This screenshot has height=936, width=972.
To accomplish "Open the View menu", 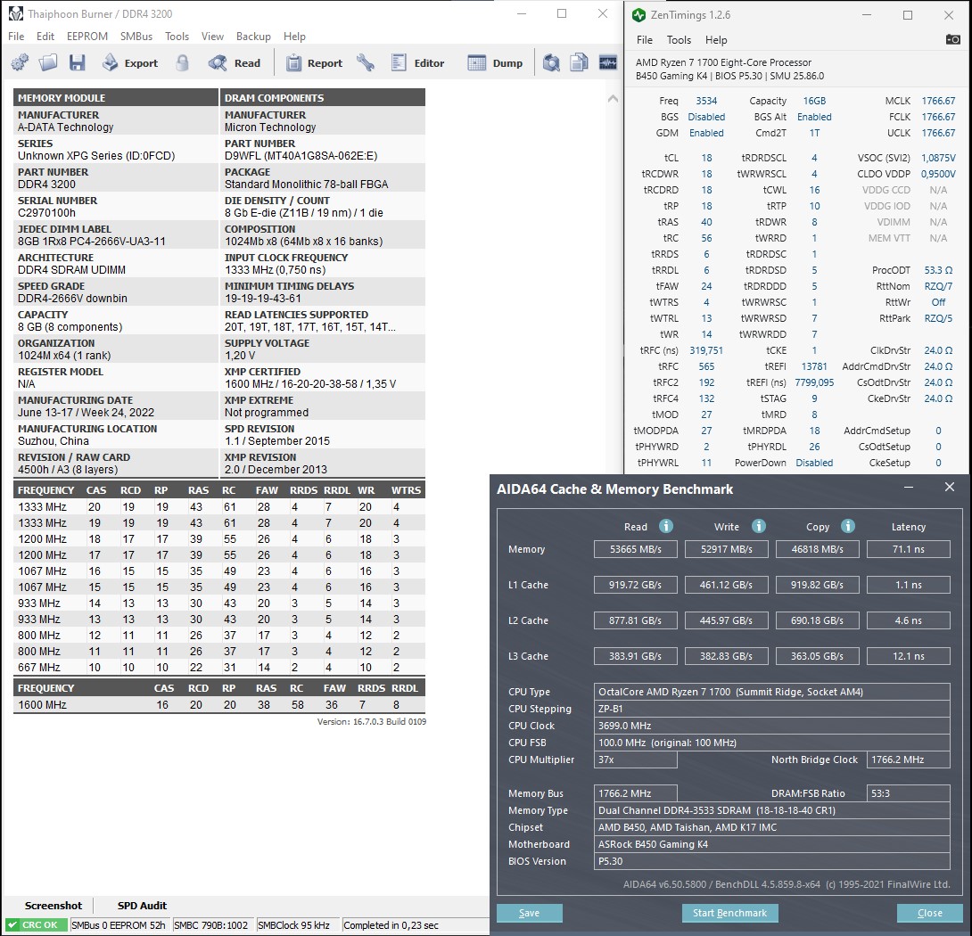I will [x=212, y=36].
